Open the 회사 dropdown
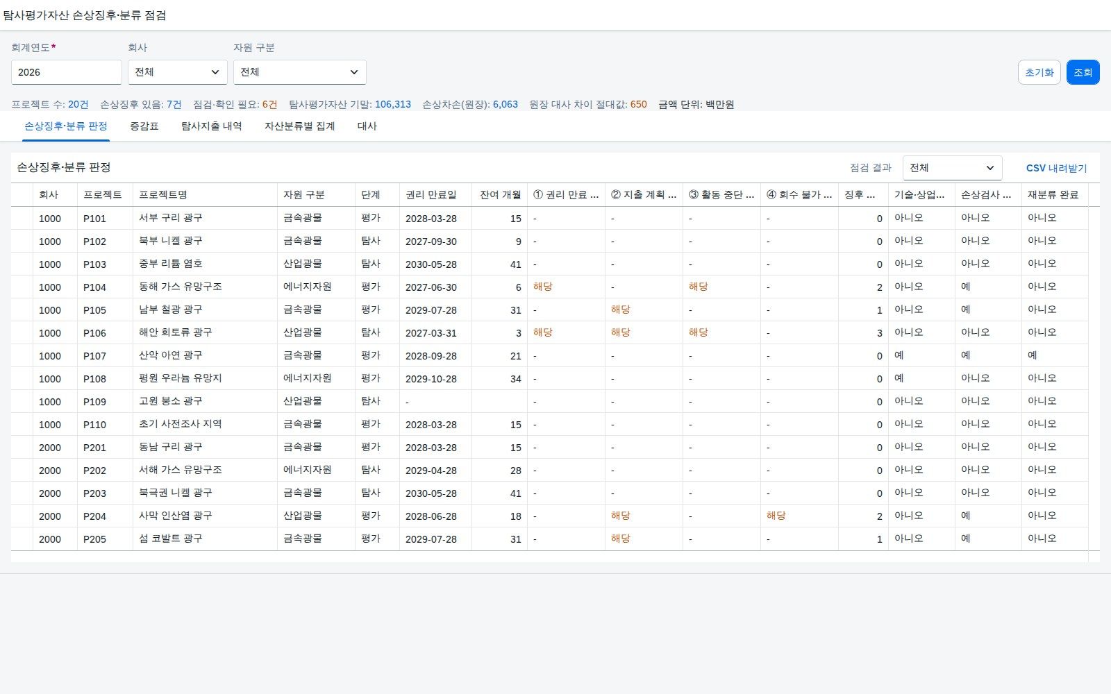This screenshot has height=694, width=1111. click(x=177, y=72)
